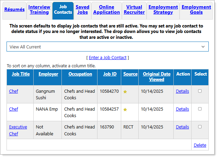Select the Employment Goals tab

point(196,10)
